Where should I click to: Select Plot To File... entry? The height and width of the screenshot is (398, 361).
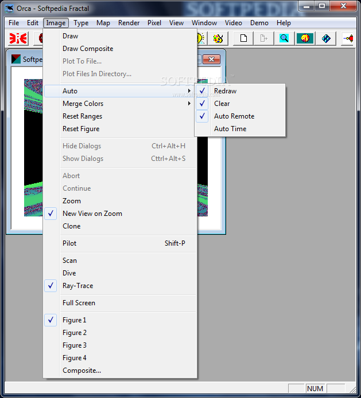pos(120,61)
